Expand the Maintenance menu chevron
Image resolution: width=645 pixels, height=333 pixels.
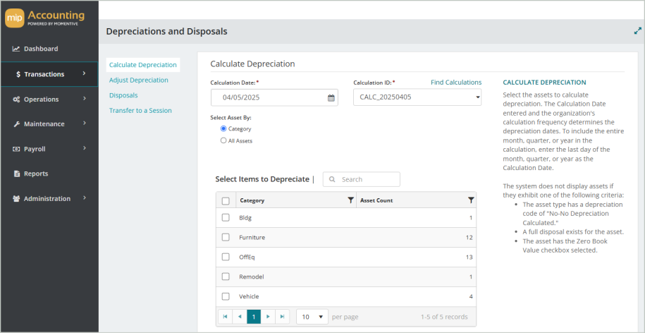coord(84,123)
